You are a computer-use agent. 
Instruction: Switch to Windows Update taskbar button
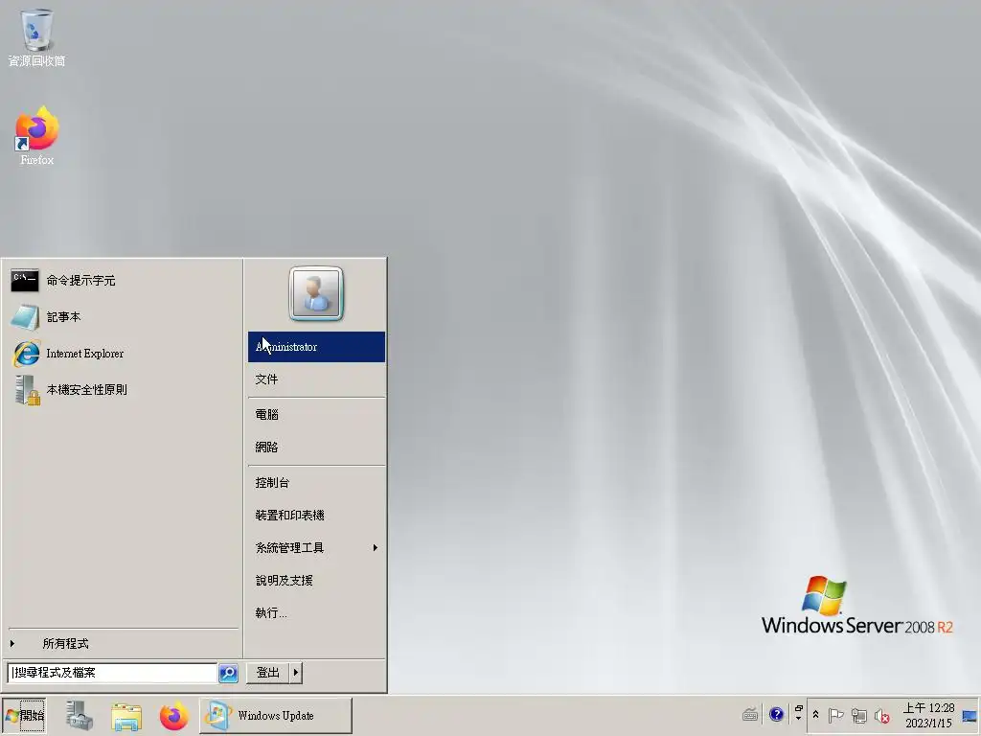tap(276, 715)
